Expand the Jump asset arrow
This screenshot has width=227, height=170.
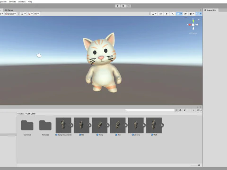coord(108,125)
